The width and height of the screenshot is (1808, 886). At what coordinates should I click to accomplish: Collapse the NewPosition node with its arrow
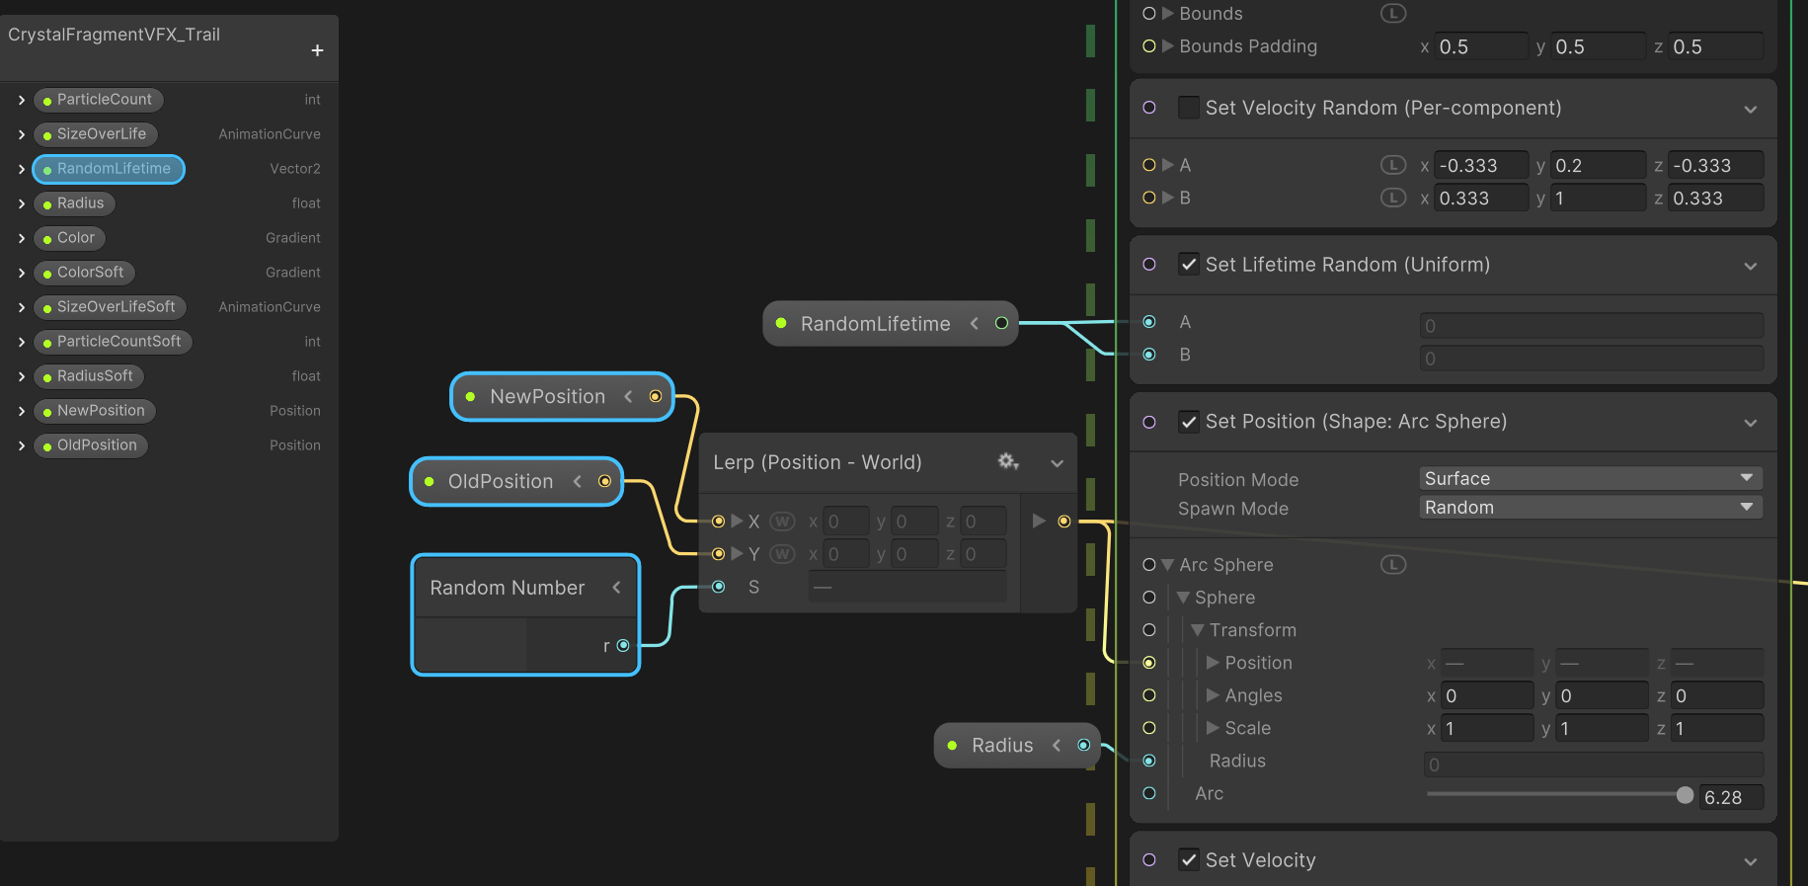click(628, 396)
